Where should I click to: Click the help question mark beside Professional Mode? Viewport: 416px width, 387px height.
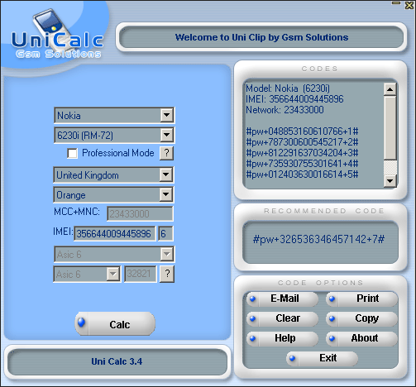166,153
